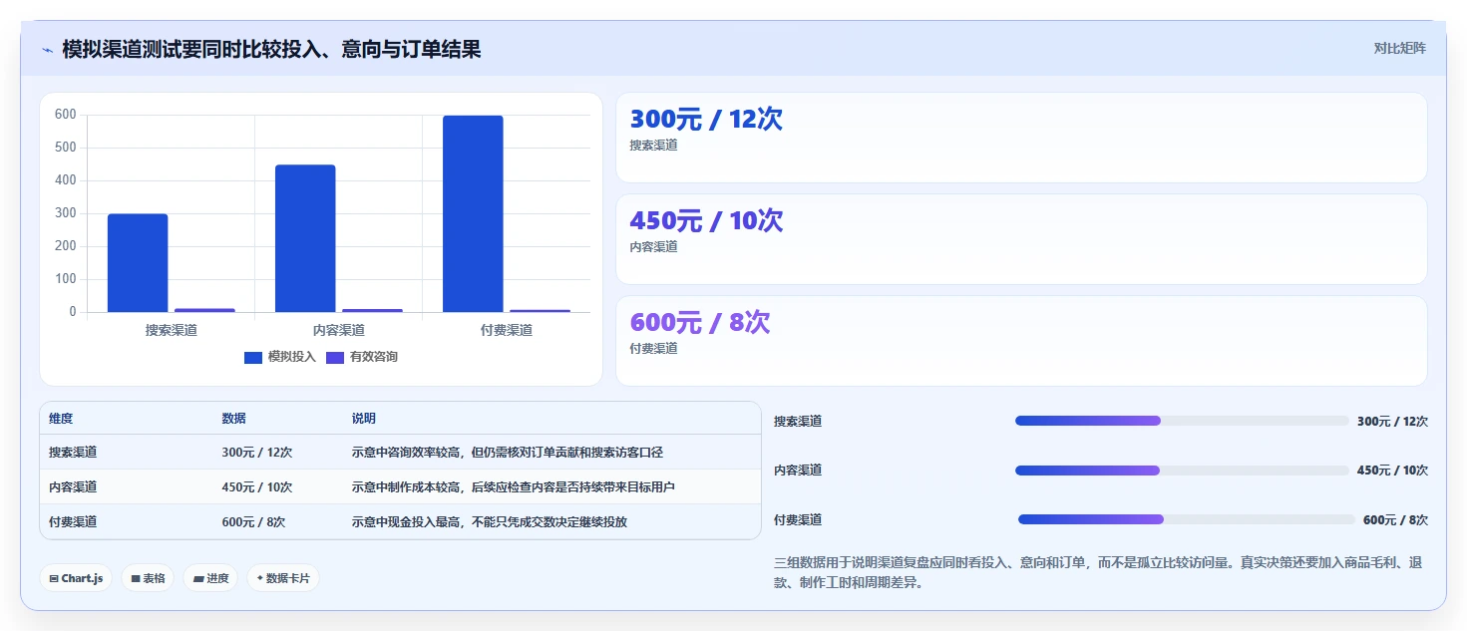Click the 内容渠道 axis label under the chart
1467x631 pixels.
tap(339, 330)
